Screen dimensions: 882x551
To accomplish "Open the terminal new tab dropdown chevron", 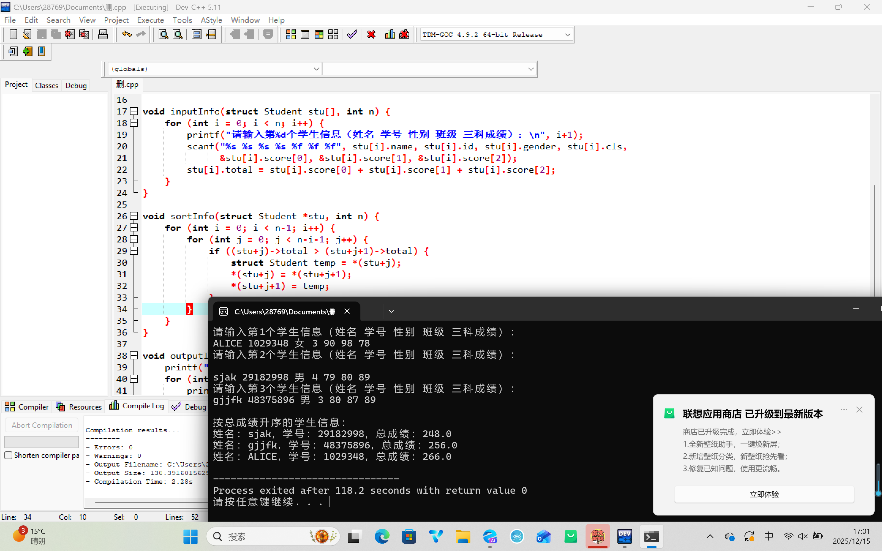I will [391, 311].
